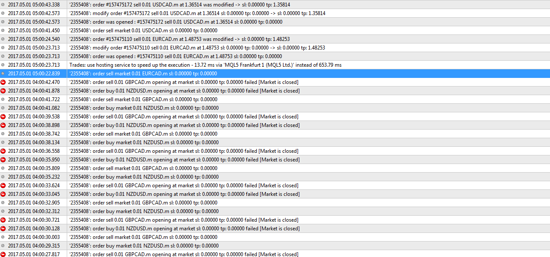Select the 'Trades: use hosting service' message

(x=205, y=65)
